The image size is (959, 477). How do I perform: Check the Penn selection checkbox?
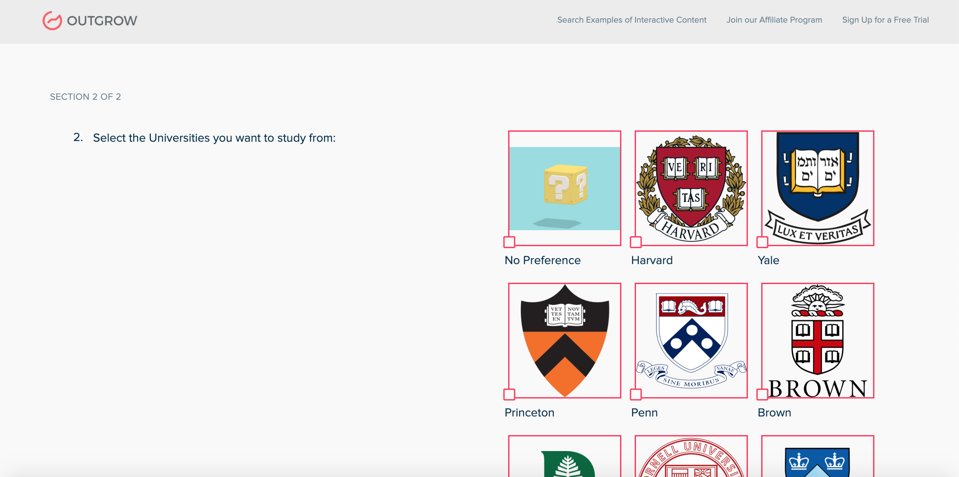636,394
